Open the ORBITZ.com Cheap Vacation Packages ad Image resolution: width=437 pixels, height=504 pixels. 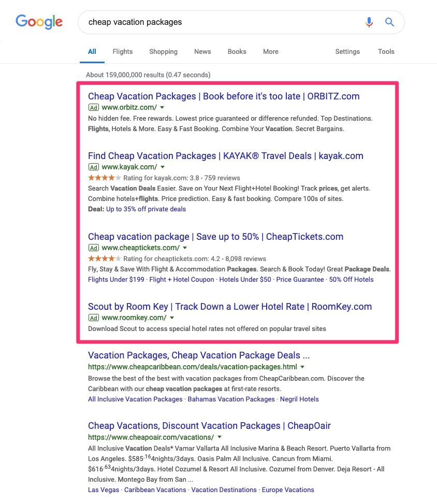224,96
